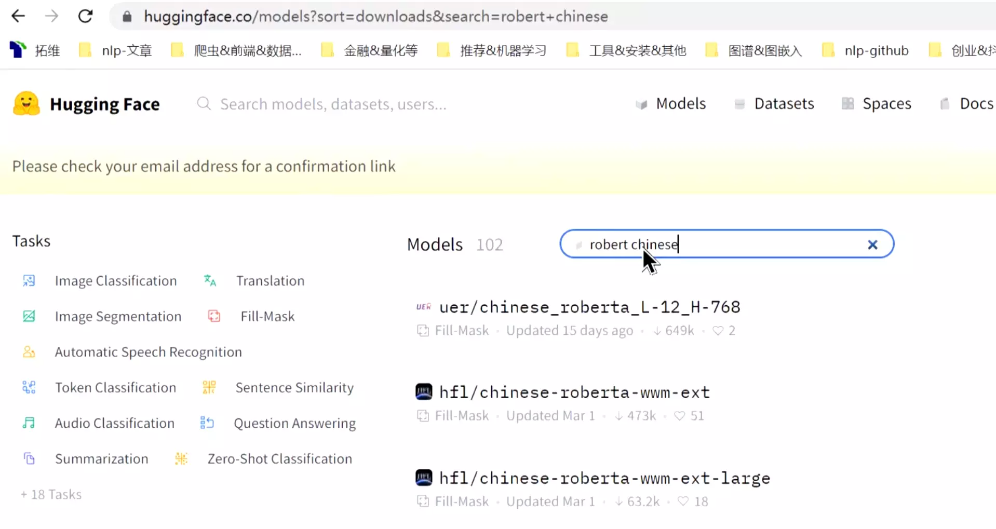This screenshot has height=529, width=996.
Task: Go forward with the browser forward arrow
Action: [x=51, y=16]
